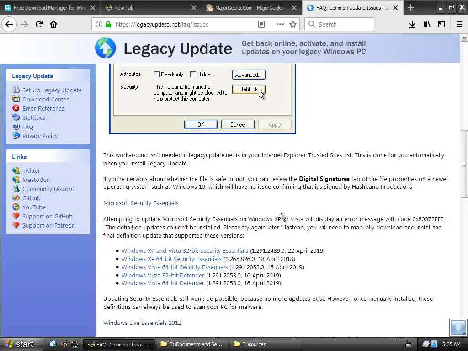Click the scroll-down arrow button on page
This screenshot has width=468, height=351.
pos(458,327)
